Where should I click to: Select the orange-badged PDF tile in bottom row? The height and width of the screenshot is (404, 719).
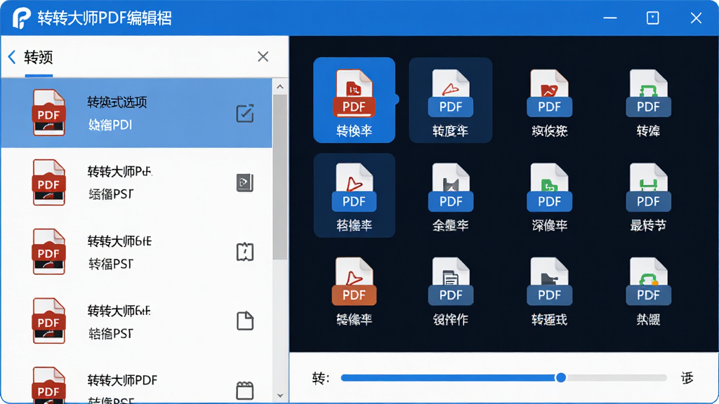click(354, 292)
